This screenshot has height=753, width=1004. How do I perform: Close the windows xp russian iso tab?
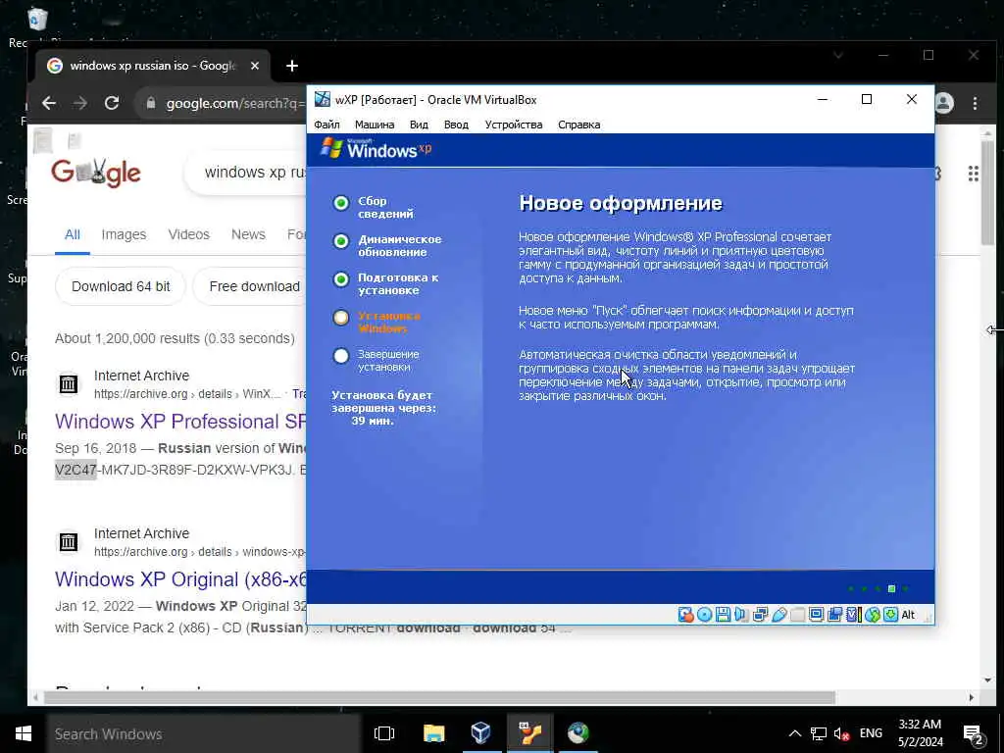(x=255, y=66)
